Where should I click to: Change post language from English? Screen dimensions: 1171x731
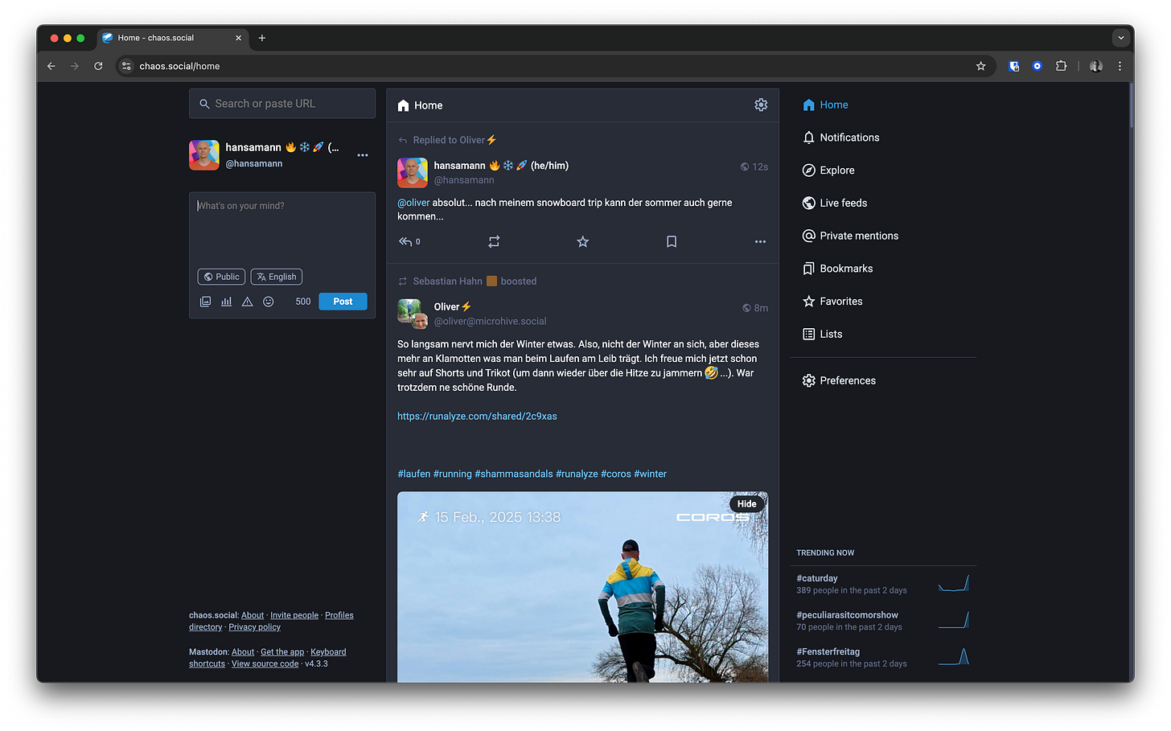coord(276,277)
